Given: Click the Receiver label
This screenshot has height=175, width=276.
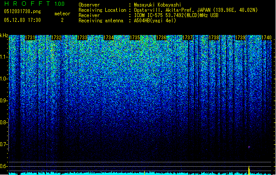Looking at the screenshot, I should coord(89,15).
